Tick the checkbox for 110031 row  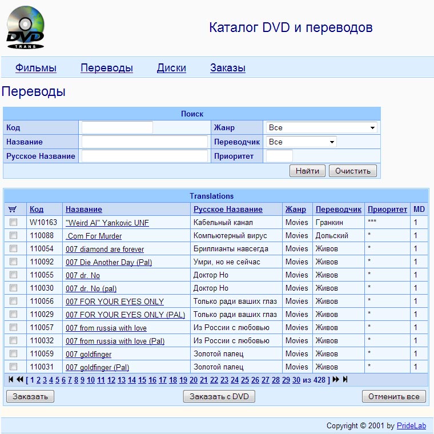click(x=13, y=367)
